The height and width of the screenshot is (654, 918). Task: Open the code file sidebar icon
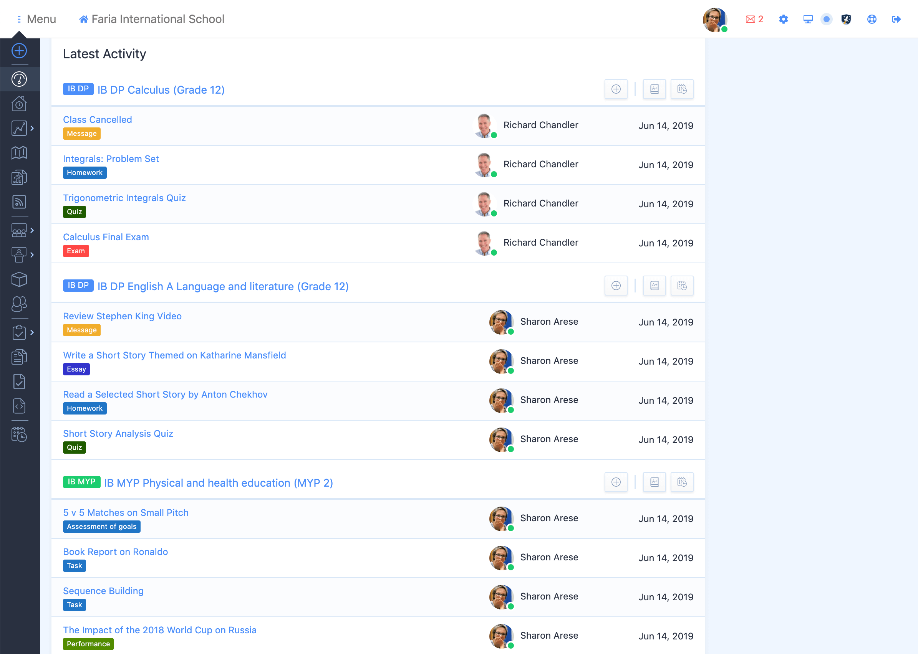pos(19,406)
